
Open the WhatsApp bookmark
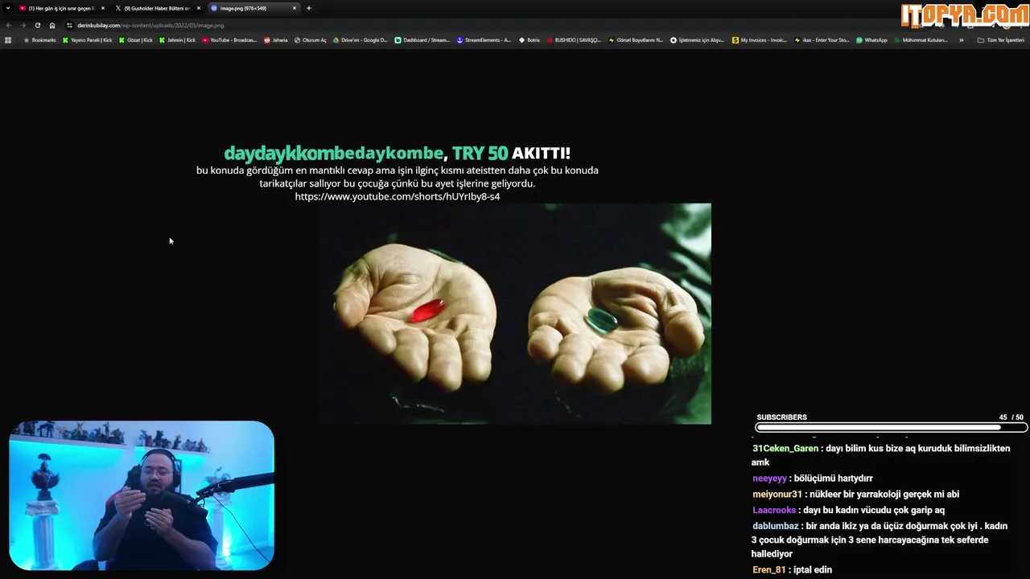[871, 39]
